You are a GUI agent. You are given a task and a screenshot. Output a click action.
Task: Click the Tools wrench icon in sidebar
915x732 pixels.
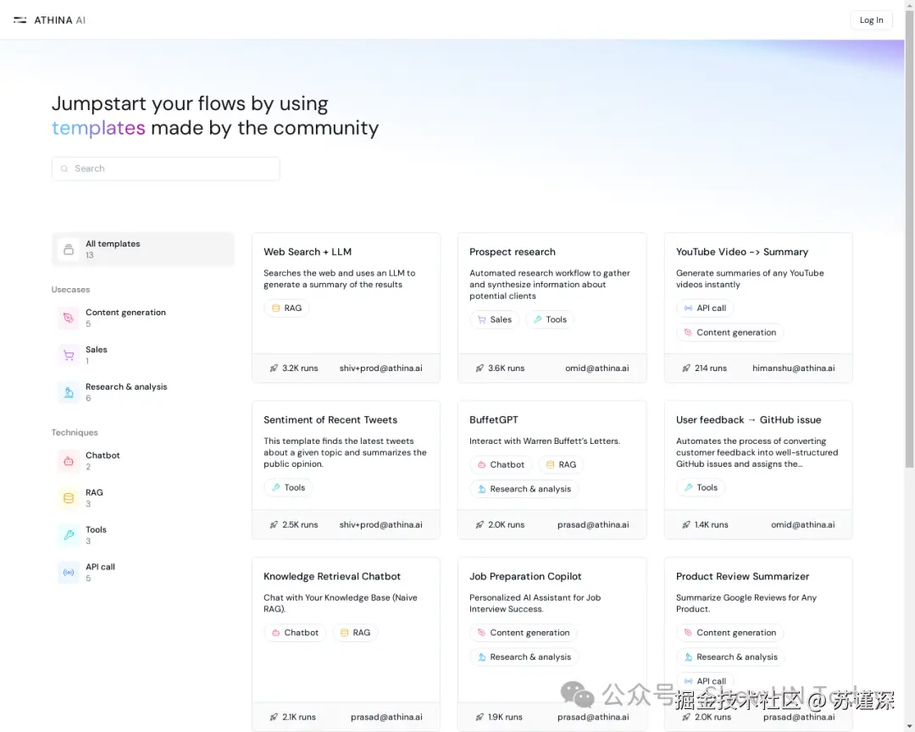[69, 535]
